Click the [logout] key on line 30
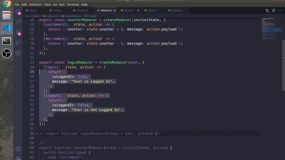 [52, 96]
